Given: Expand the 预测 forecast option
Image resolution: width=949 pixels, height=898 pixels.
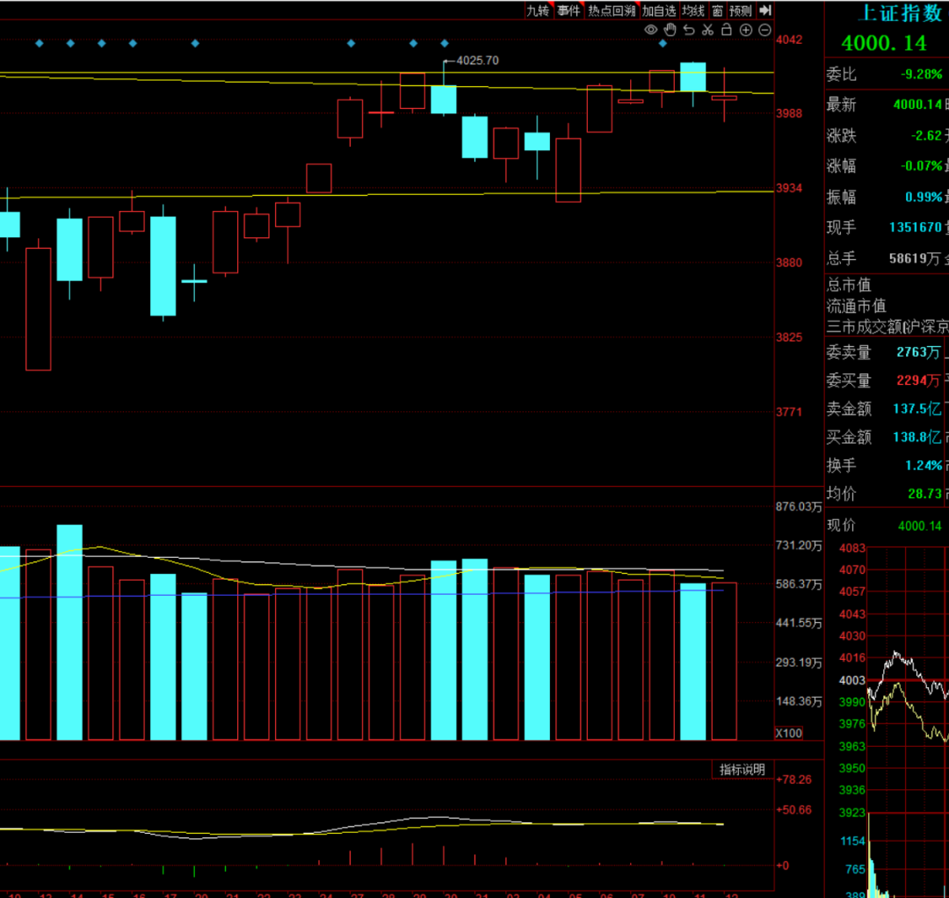Looking at the screenshot, I should coord(741,11).
